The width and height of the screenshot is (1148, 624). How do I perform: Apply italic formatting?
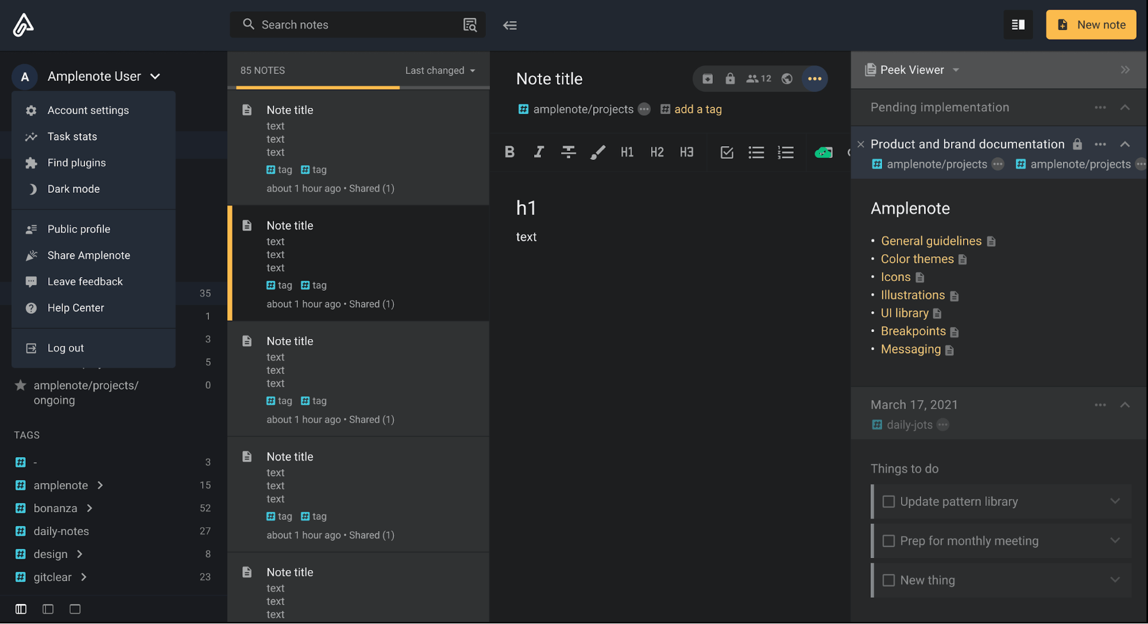pyautogui.click(x=539, y=152)
